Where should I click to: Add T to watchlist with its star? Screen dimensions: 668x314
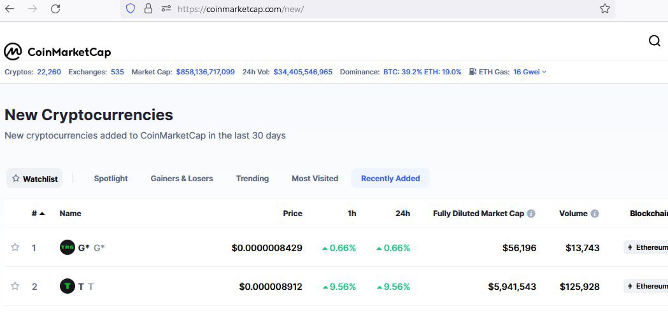(x=15, y=286)
